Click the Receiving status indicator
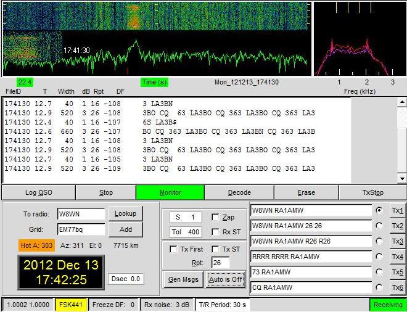The height and width of the screenshot is (312, 407). click(388, 305)
